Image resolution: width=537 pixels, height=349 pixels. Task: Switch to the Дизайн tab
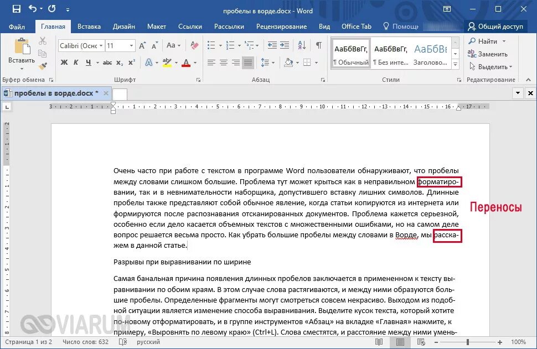pos(124,27)
